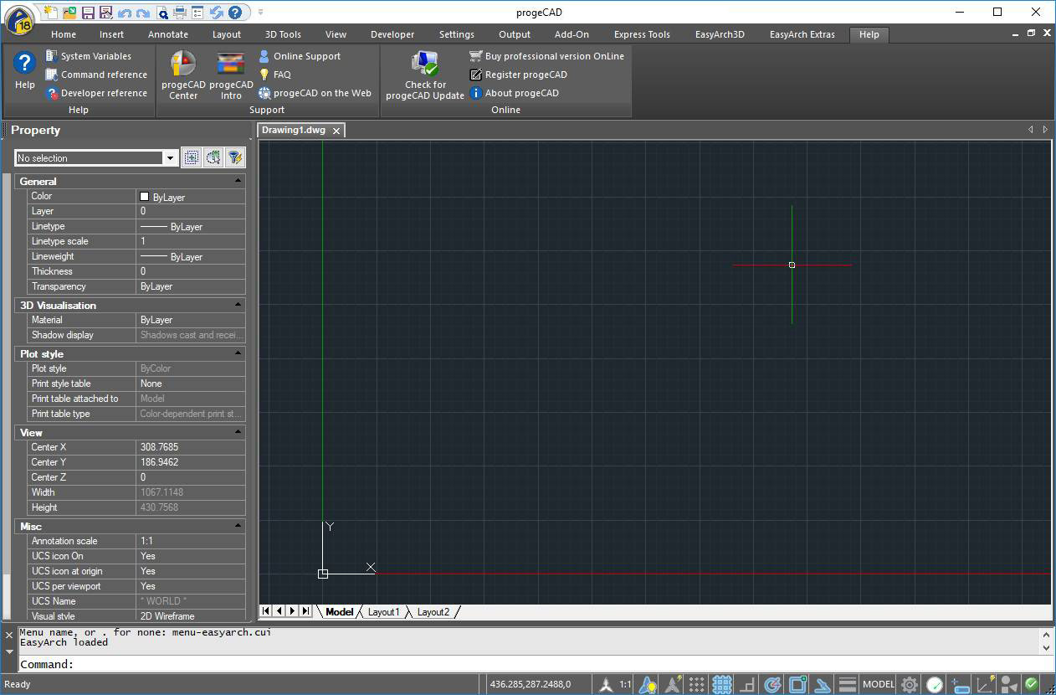1056x695 pixels.
Task: Open the EasyArch3D ribbon tab
Action: [x=720, y=34]
